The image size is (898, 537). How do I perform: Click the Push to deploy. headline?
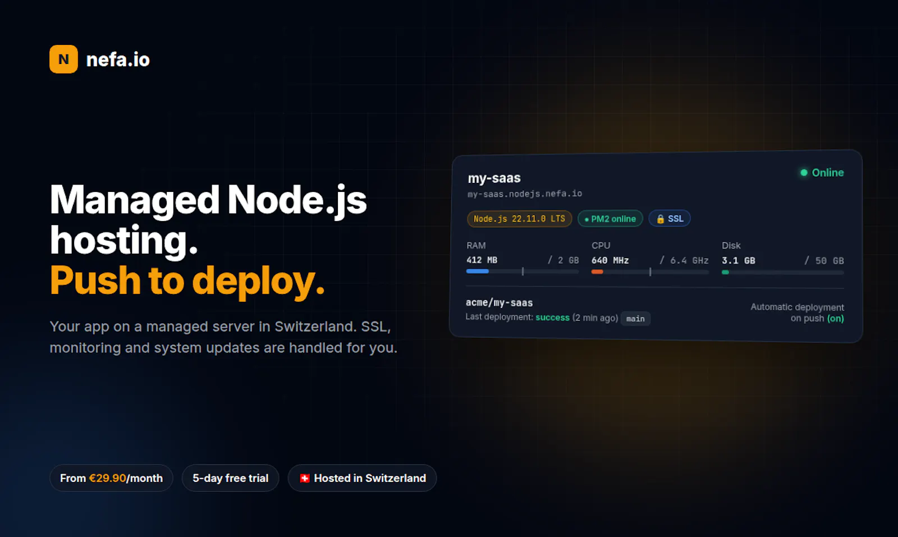(x=187, y=280)
